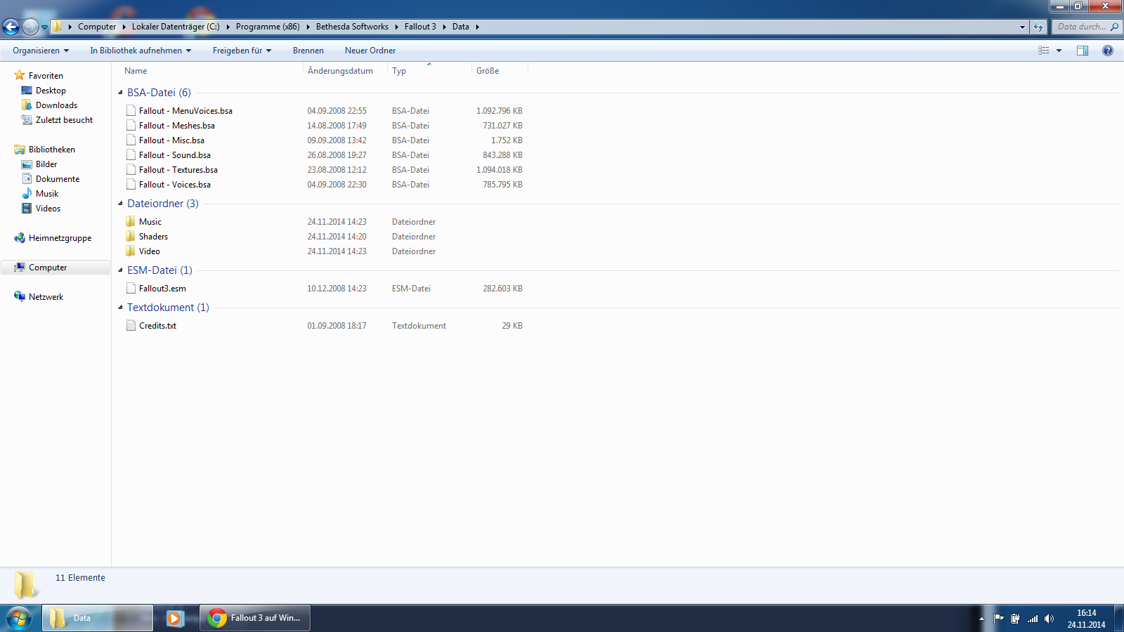Click the network signal tray icon
This screenshot has width=1124, height=632.
click(x=1033, y=619)
